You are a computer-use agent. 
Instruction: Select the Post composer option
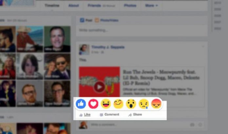click(x=86, y=20)
